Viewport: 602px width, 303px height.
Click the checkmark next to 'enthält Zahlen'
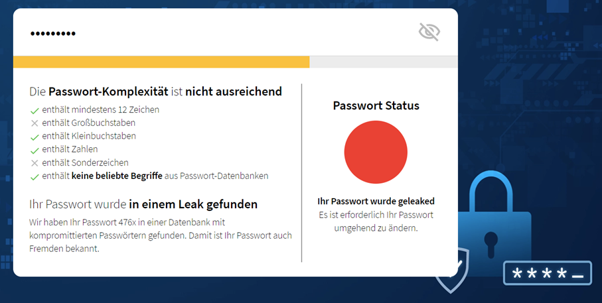point(35,150)
